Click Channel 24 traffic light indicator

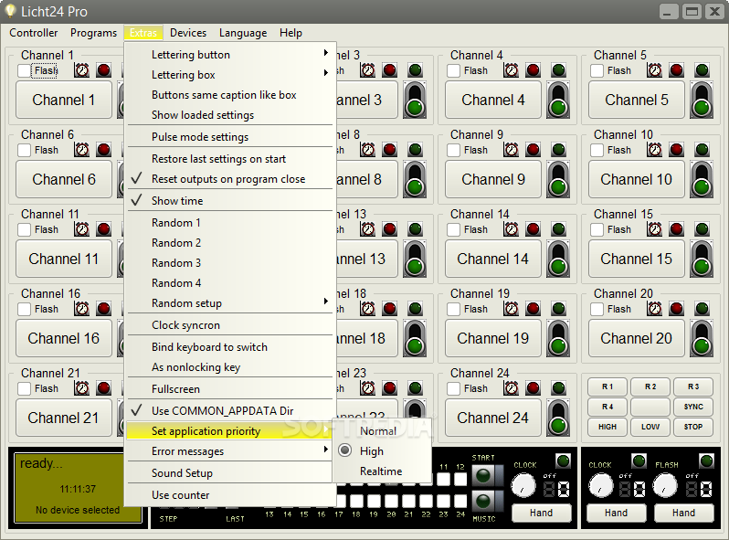558,418
